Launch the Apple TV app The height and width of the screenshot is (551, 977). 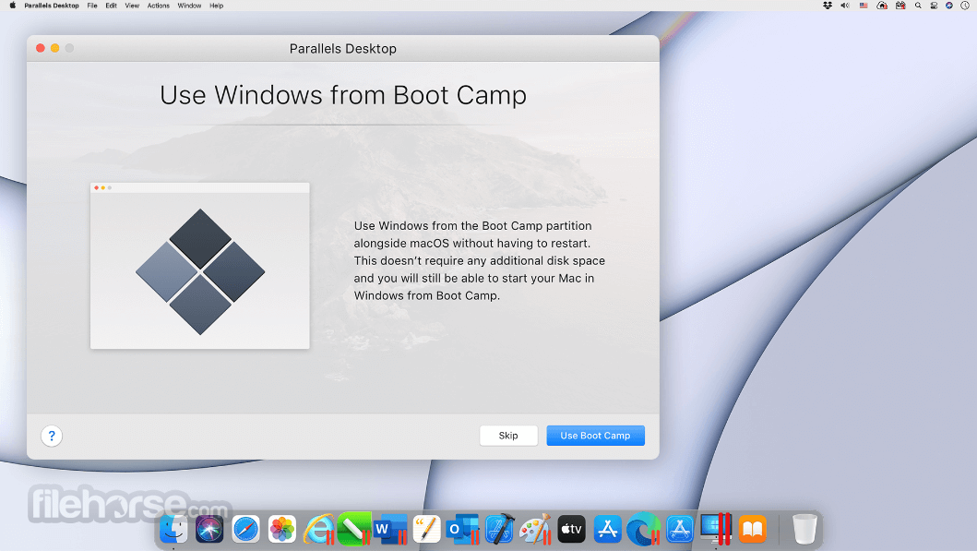click(x=571, y=529)
